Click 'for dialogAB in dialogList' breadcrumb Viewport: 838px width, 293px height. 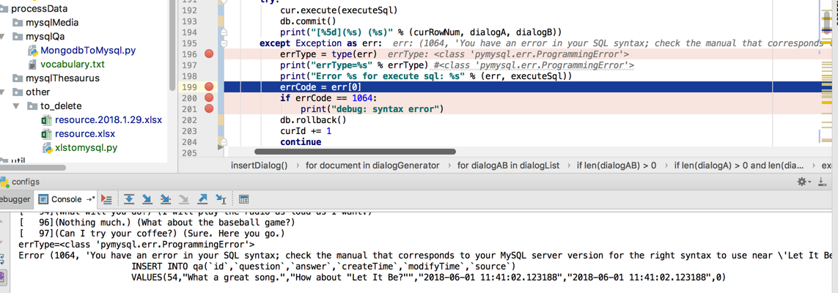tap(510, 166)
